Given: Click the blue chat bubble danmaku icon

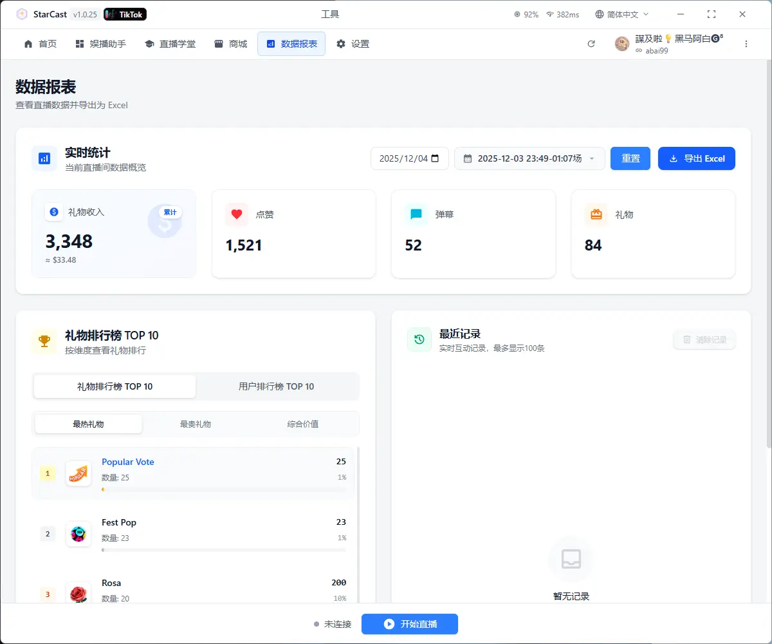Looking at the screenshot, I should click(x=416, y=214).
